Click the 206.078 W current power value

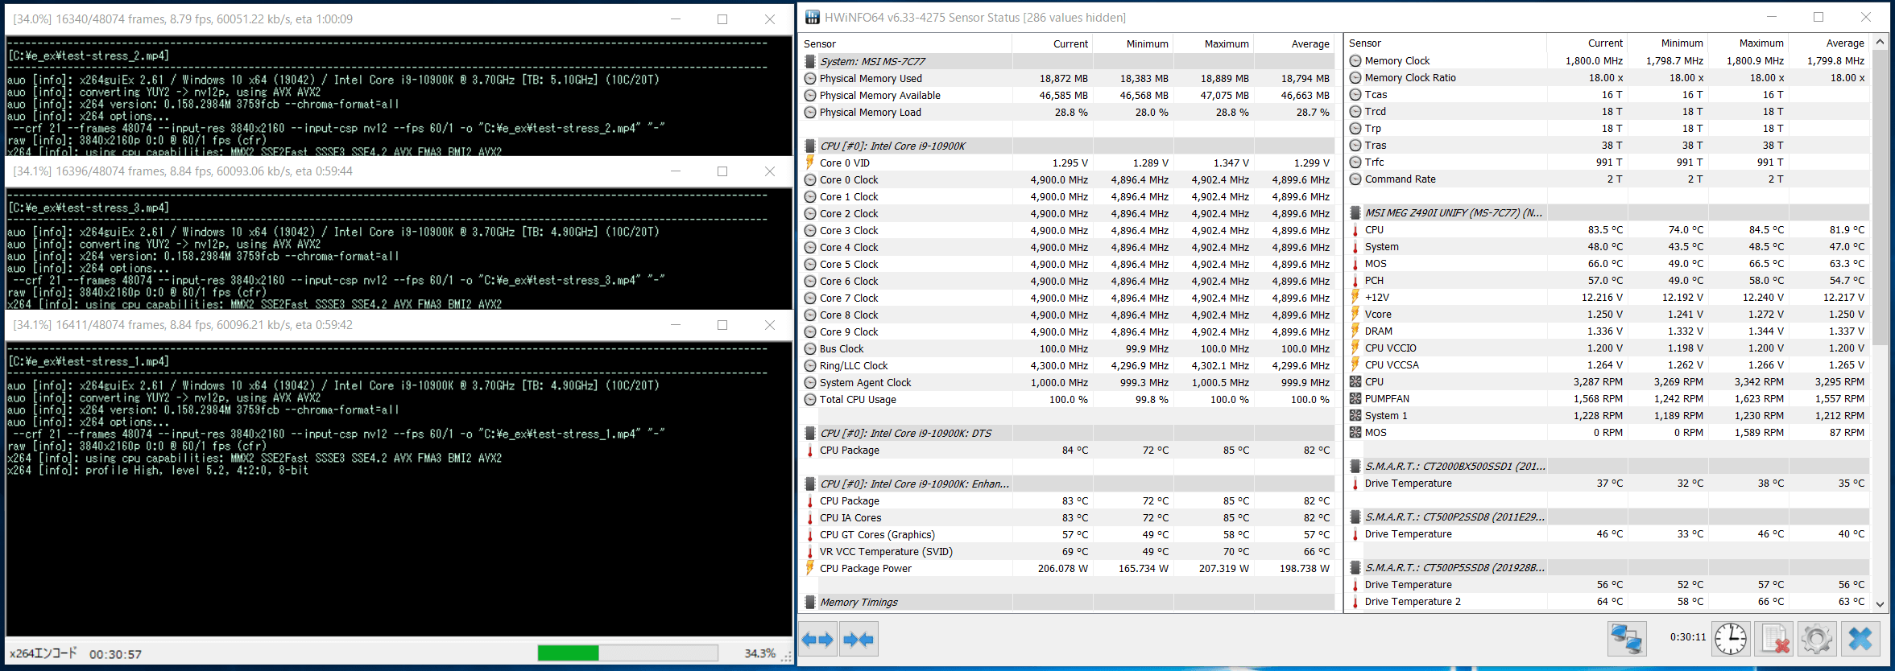(x=1062, y=568)
